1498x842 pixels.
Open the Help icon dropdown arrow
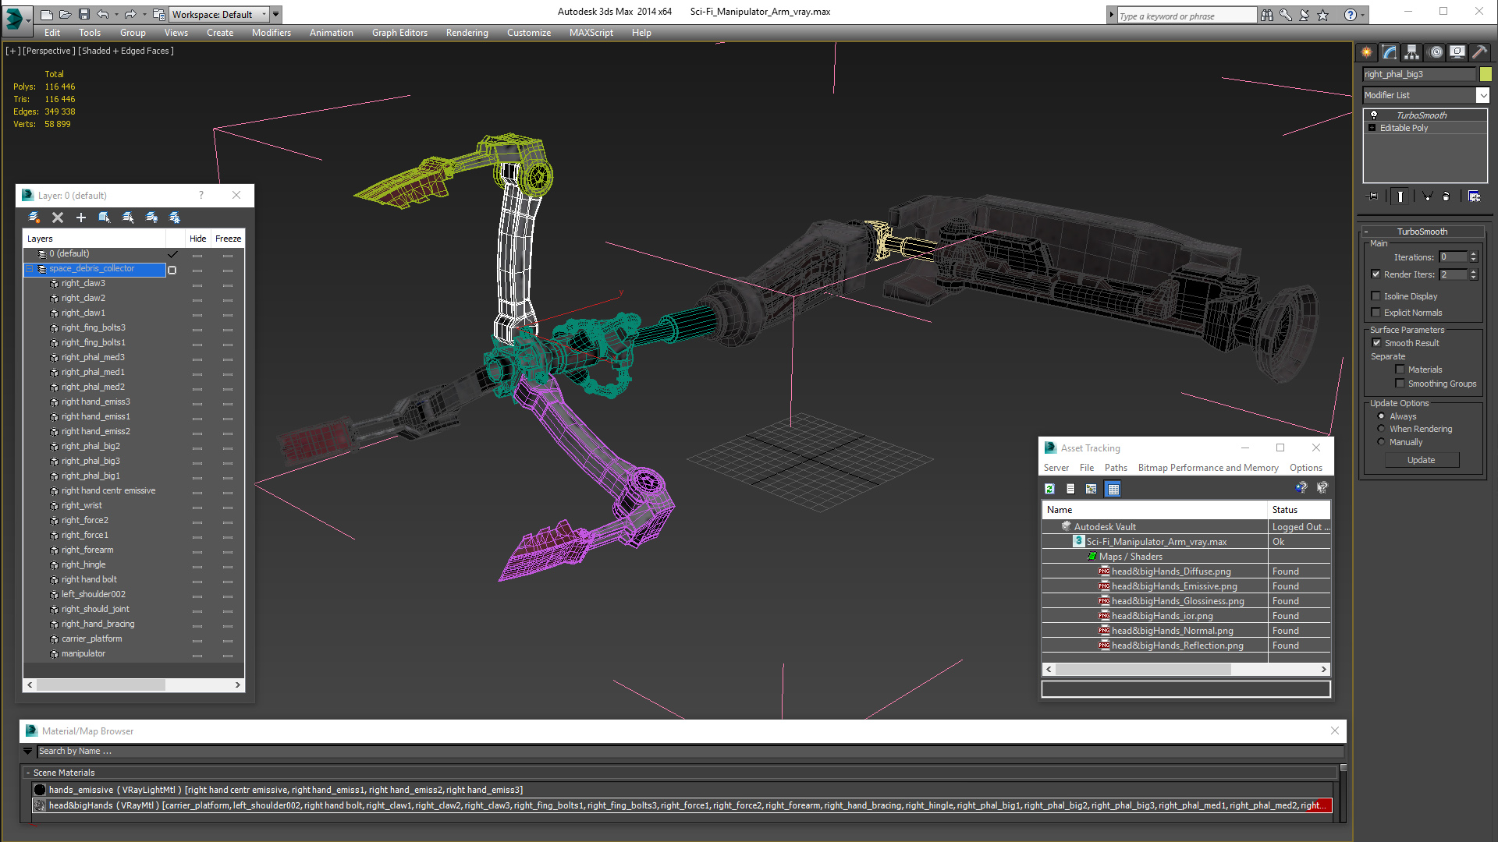coord(1363,15)
